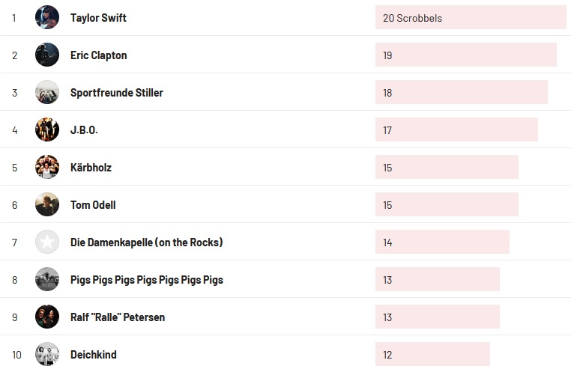This screenshot has height=372, width=571.
Task: Open Deichkind avatar image
Action: point(47,354)
